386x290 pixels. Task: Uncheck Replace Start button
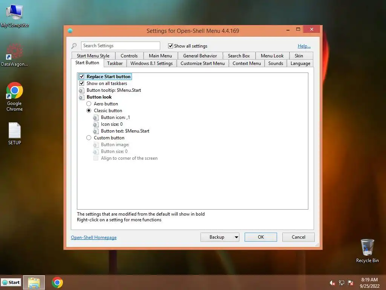(x=82, y=77)
